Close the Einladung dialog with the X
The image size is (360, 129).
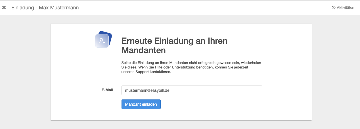coord(4,8)
